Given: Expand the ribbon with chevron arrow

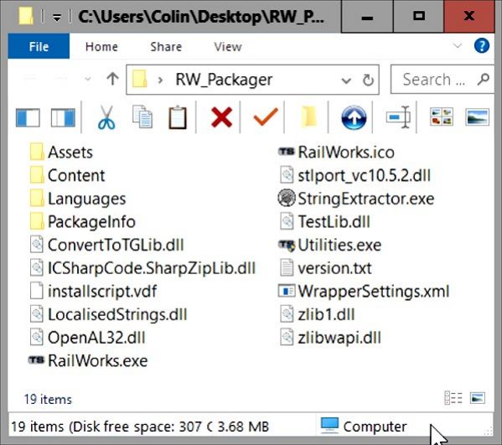Looking at the screenshot, I should click(458, 46).
